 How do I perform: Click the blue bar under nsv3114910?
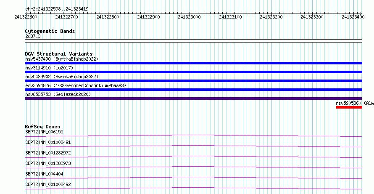pos(193,72)
